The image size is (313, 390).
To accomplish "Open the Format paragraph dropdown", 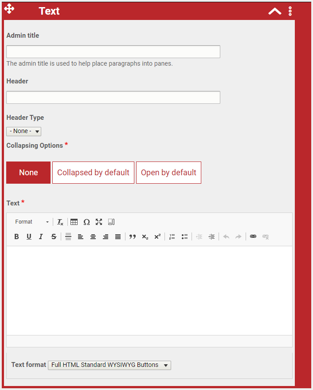I will pyautogui.click(x=32, y=222).
